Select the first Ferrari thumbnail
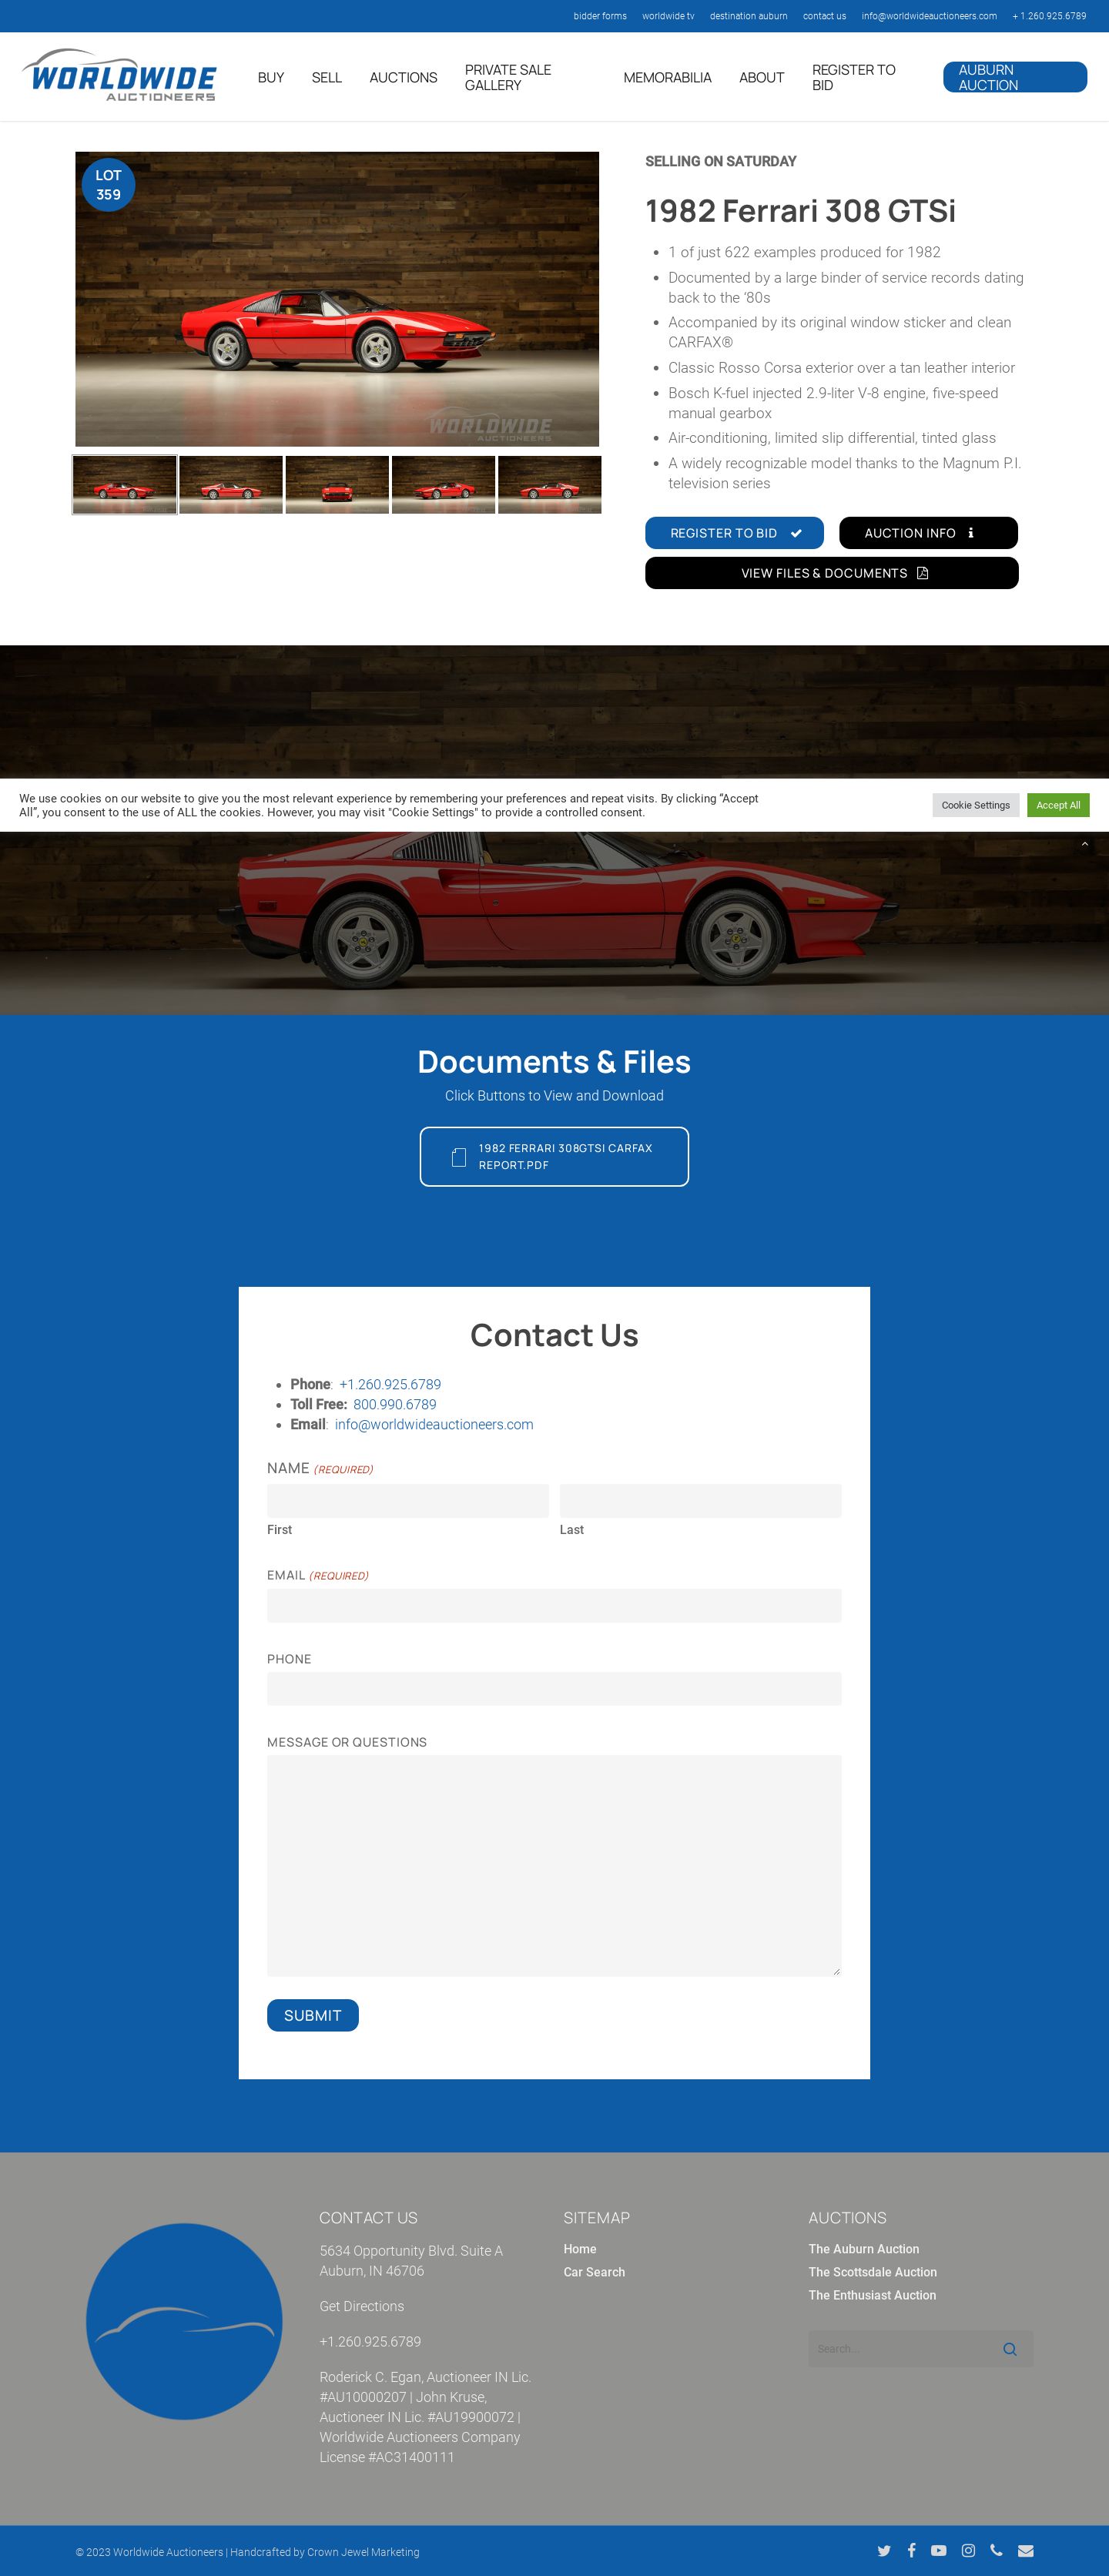Viewport: 1109px width, 2576px height. coord(124,485)
